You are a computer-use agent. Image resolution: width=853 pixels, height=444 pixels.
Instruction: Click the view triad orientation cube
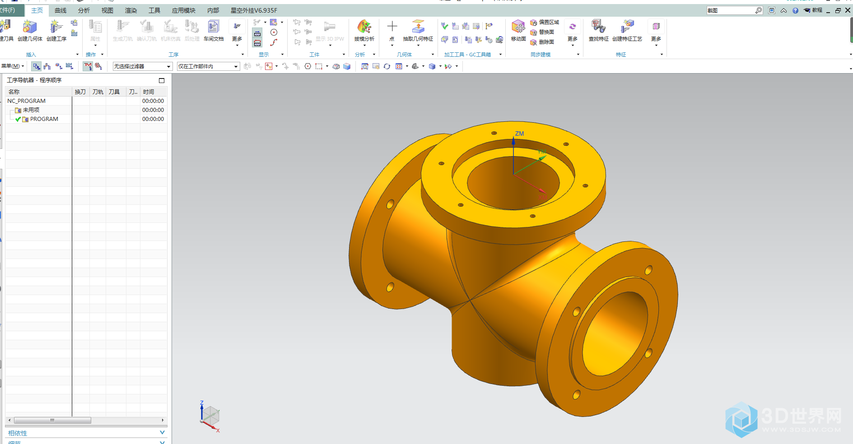pos(210,417)
